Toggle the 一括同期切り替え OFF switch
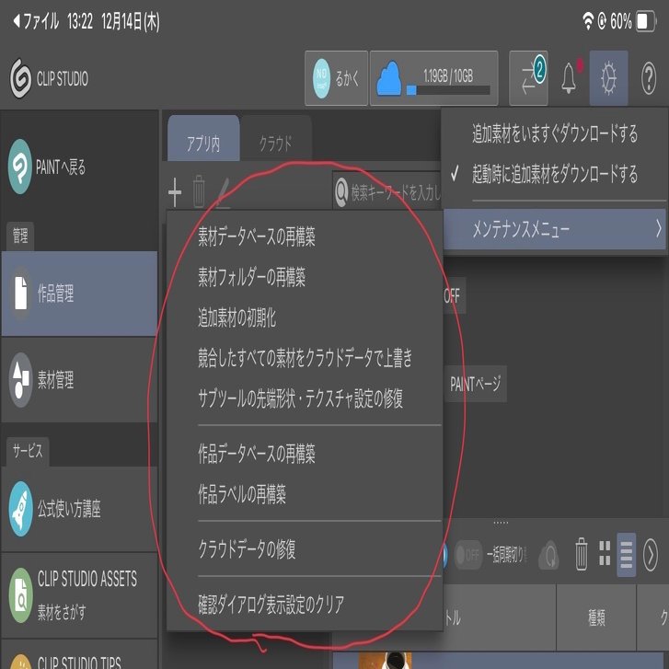669x669 pixels. click(x=468, y=555)
